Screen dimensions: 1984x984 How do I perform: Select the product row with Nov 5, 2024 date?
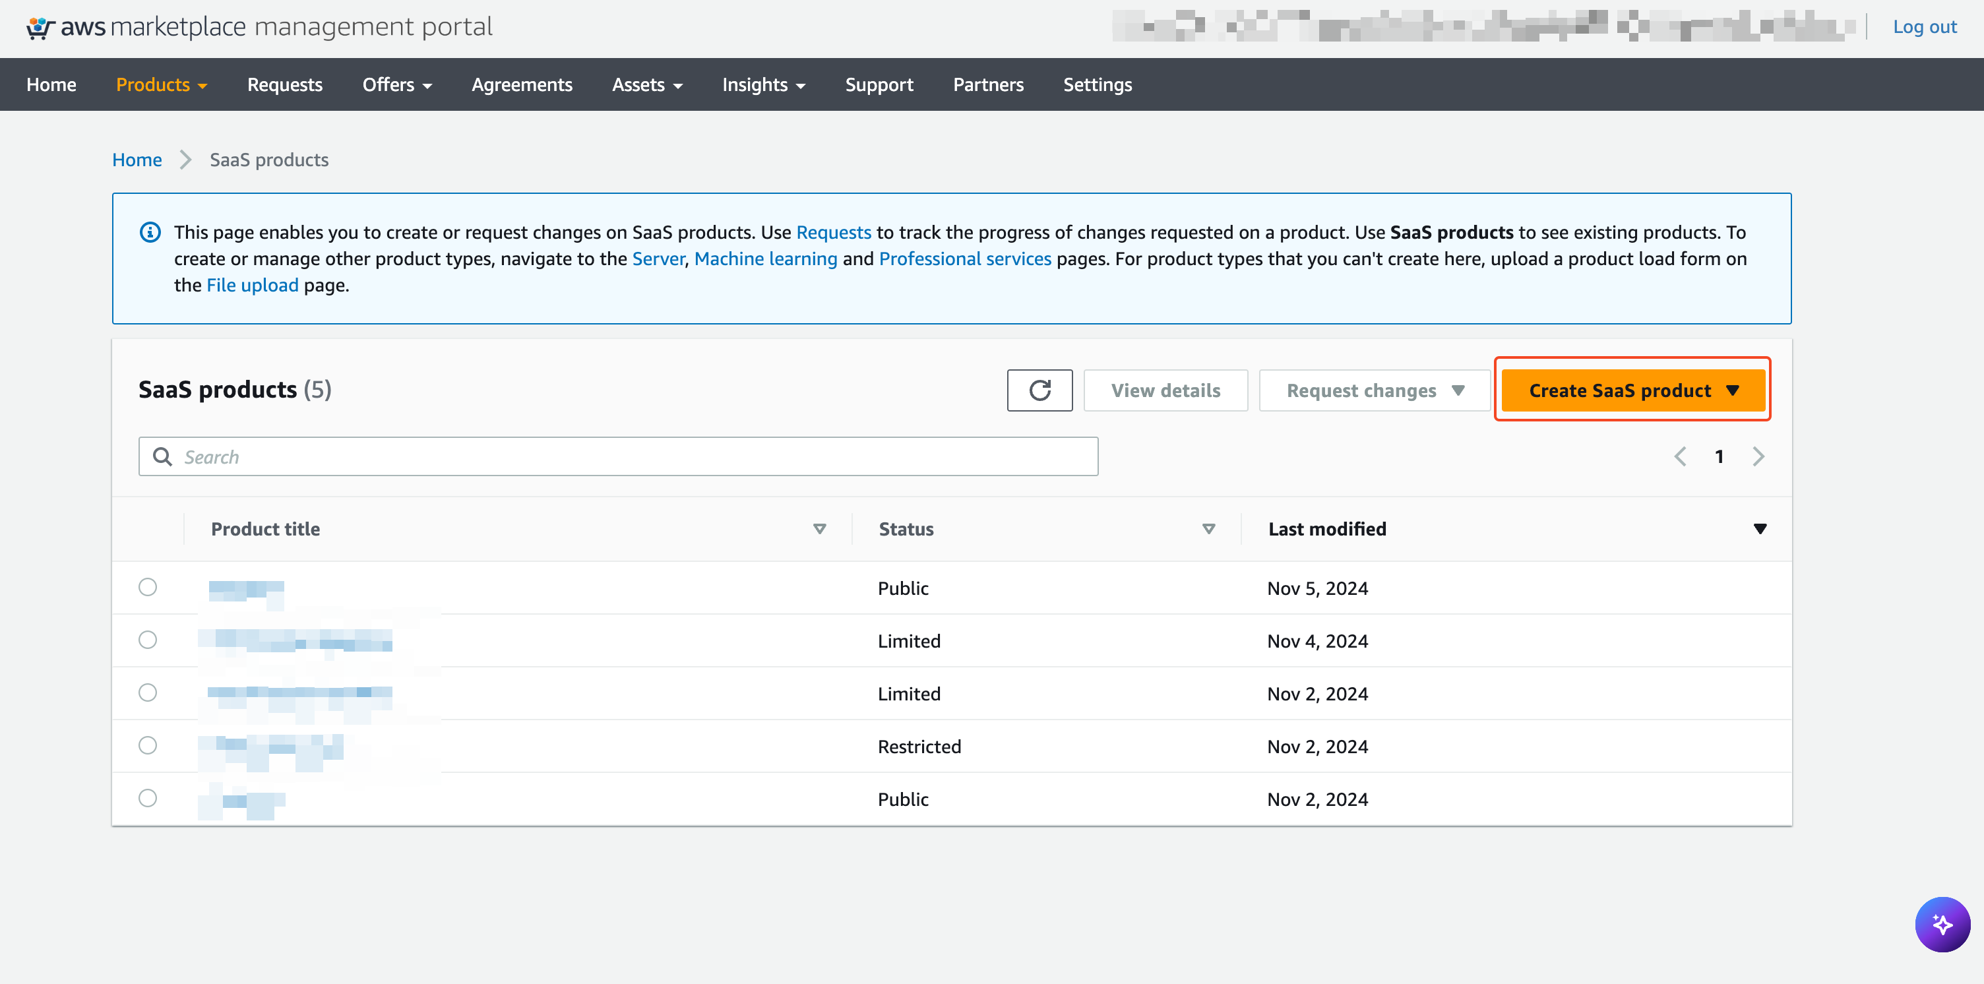(148, 587)
